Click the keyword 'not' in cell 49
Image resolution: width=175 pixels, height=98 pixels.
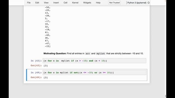(76, 73)
